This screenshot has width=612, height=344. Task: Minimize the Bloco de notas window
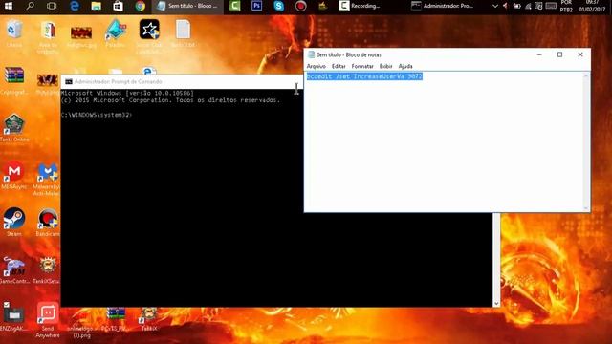tap(539, 54)
